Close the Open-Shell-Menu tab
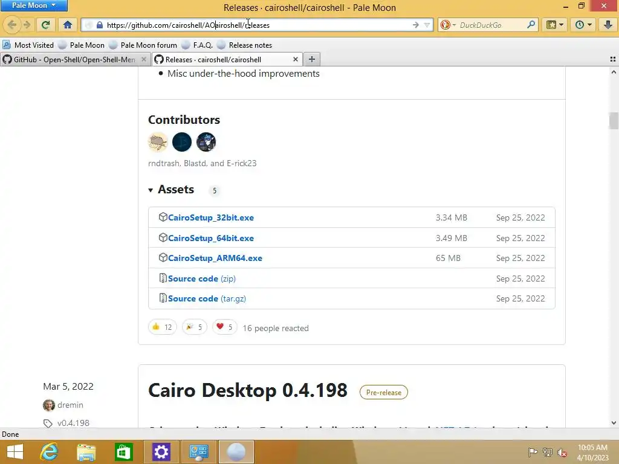 coord(144,59)
